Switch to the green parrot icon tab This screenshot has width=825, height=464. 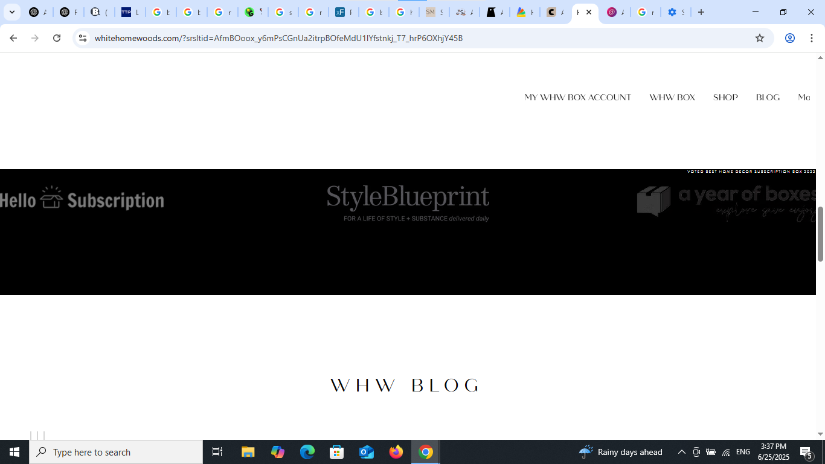[x=252, y=12]
